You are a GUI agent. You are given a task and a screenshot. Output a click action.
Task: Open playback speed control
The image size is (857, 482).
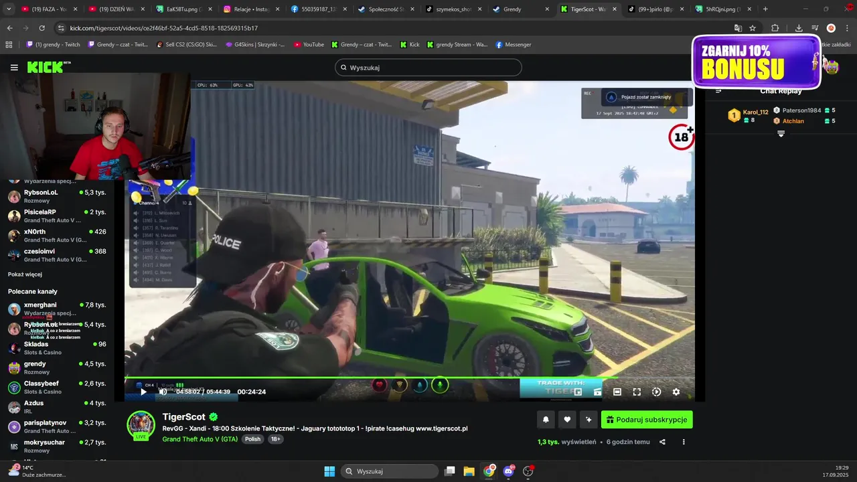coord(656,392)
